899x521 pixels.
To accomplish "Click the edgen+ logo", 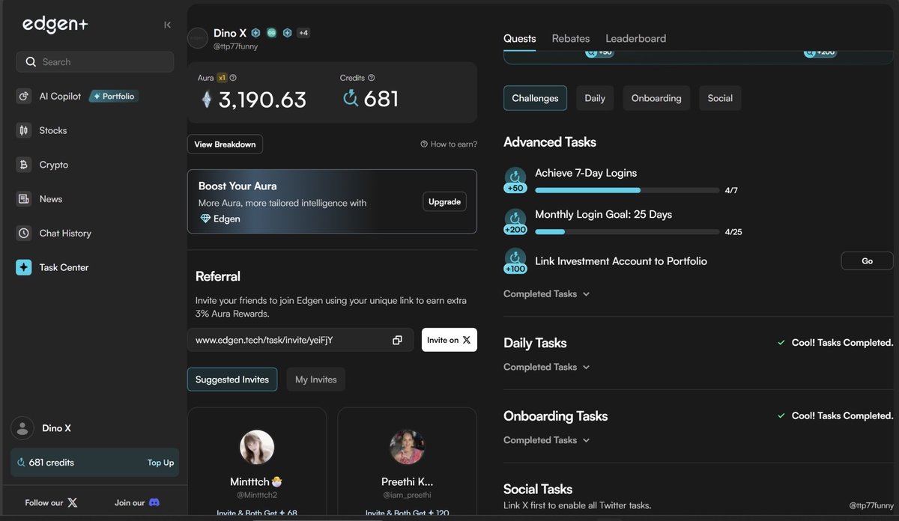I will click(x=55, y=24).
